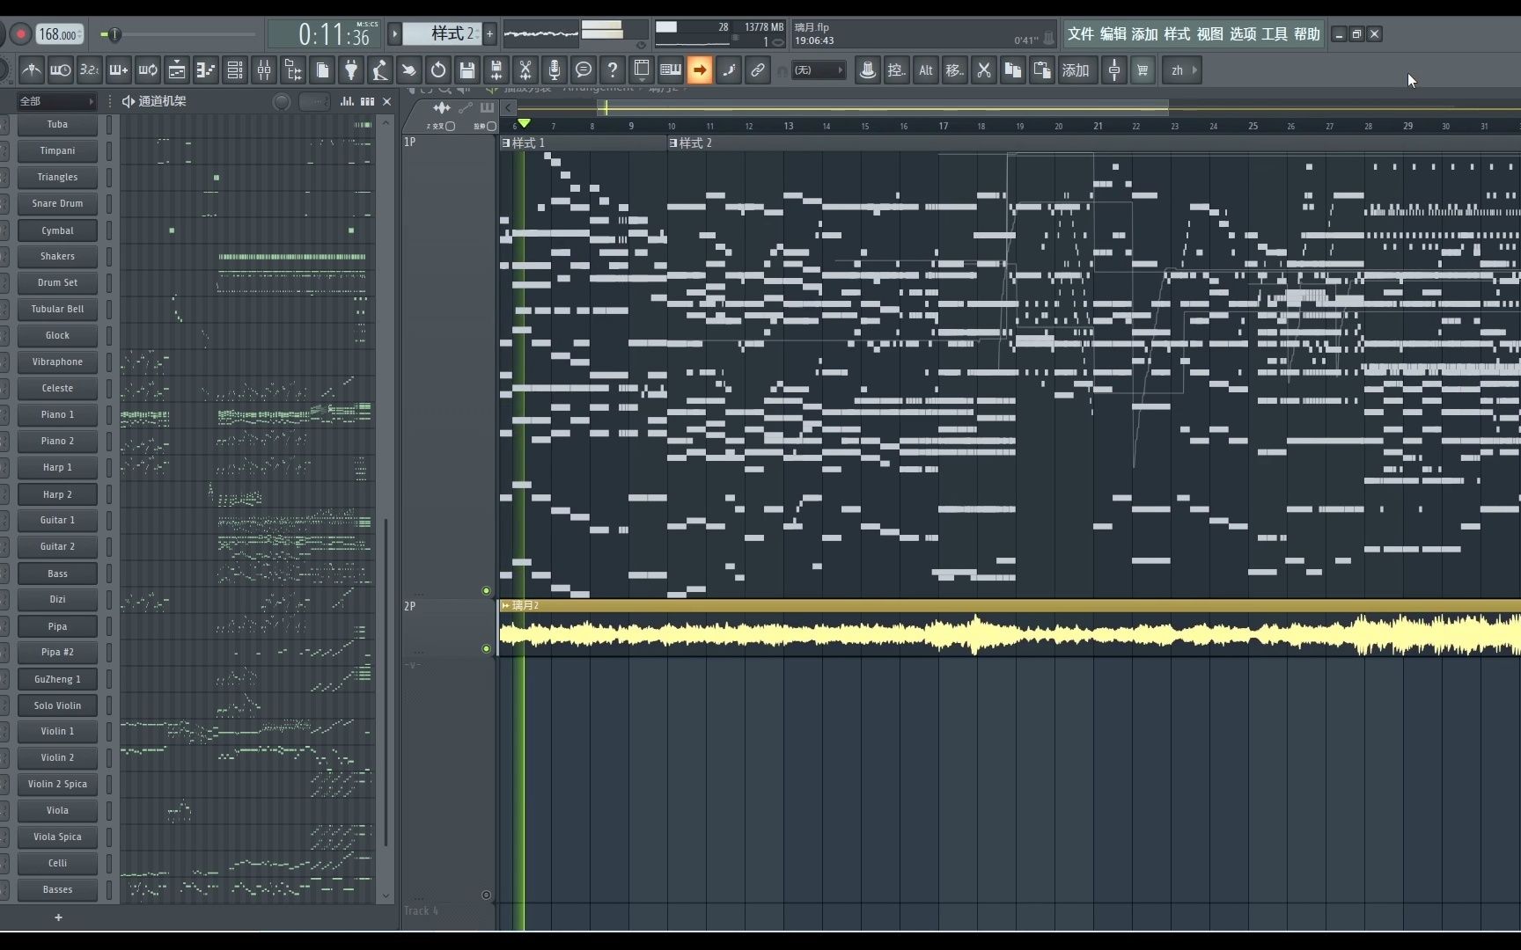Open the 选项 menu
Image resolution: width=1521 pixels, height=950 pixels.
tap(1243, 34)
